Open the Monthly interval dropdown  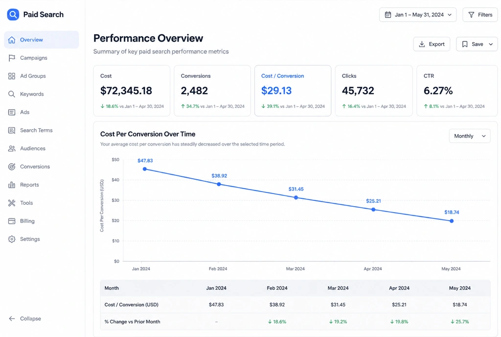[x=470, y=136]
